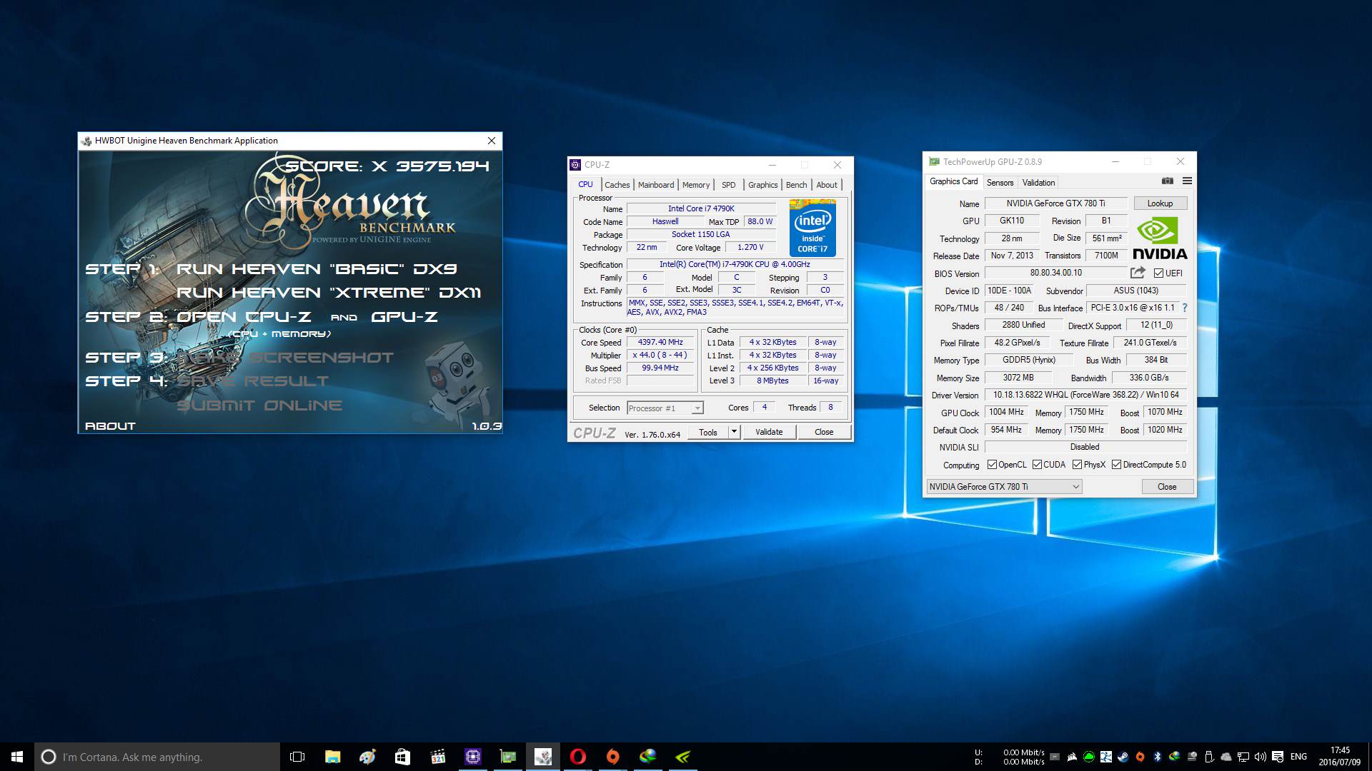Click Take Screenshot in the Heaven window

tap(285, 358)
